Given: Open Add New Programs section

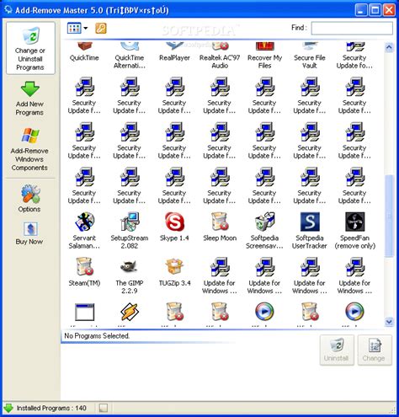Looking at the screenshot, I should [x=29, y=99].
